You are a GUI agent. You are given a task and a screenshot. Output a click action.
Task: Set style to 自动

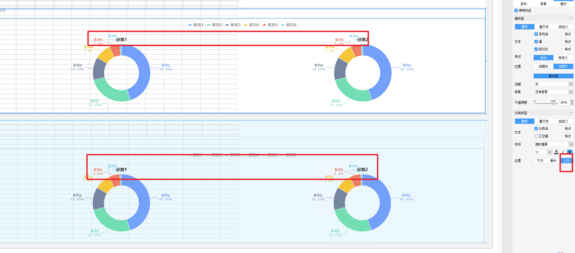[x=543, y=58]
